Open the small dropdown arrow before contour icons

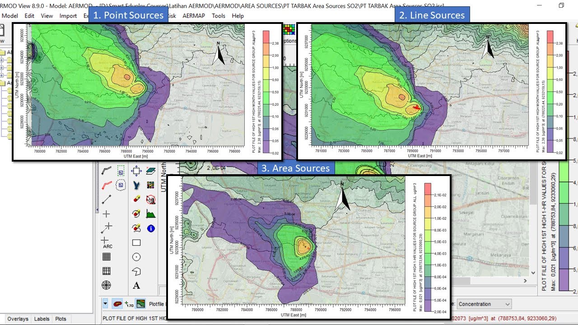click(x=105, y=304)
